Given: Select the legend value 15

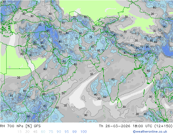Looking at the screenshot, I should click(x=19, y=132).
